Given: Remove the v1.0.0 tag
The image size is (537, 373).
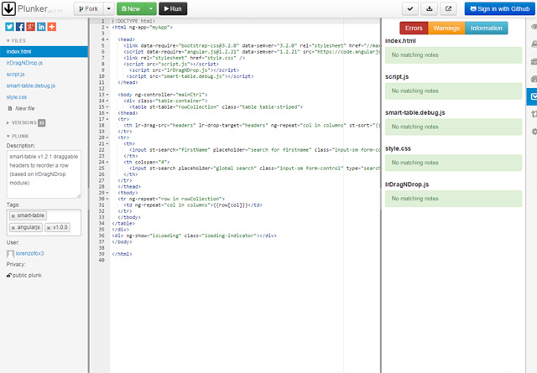Looking at the screenshot, I should (49, 227).
